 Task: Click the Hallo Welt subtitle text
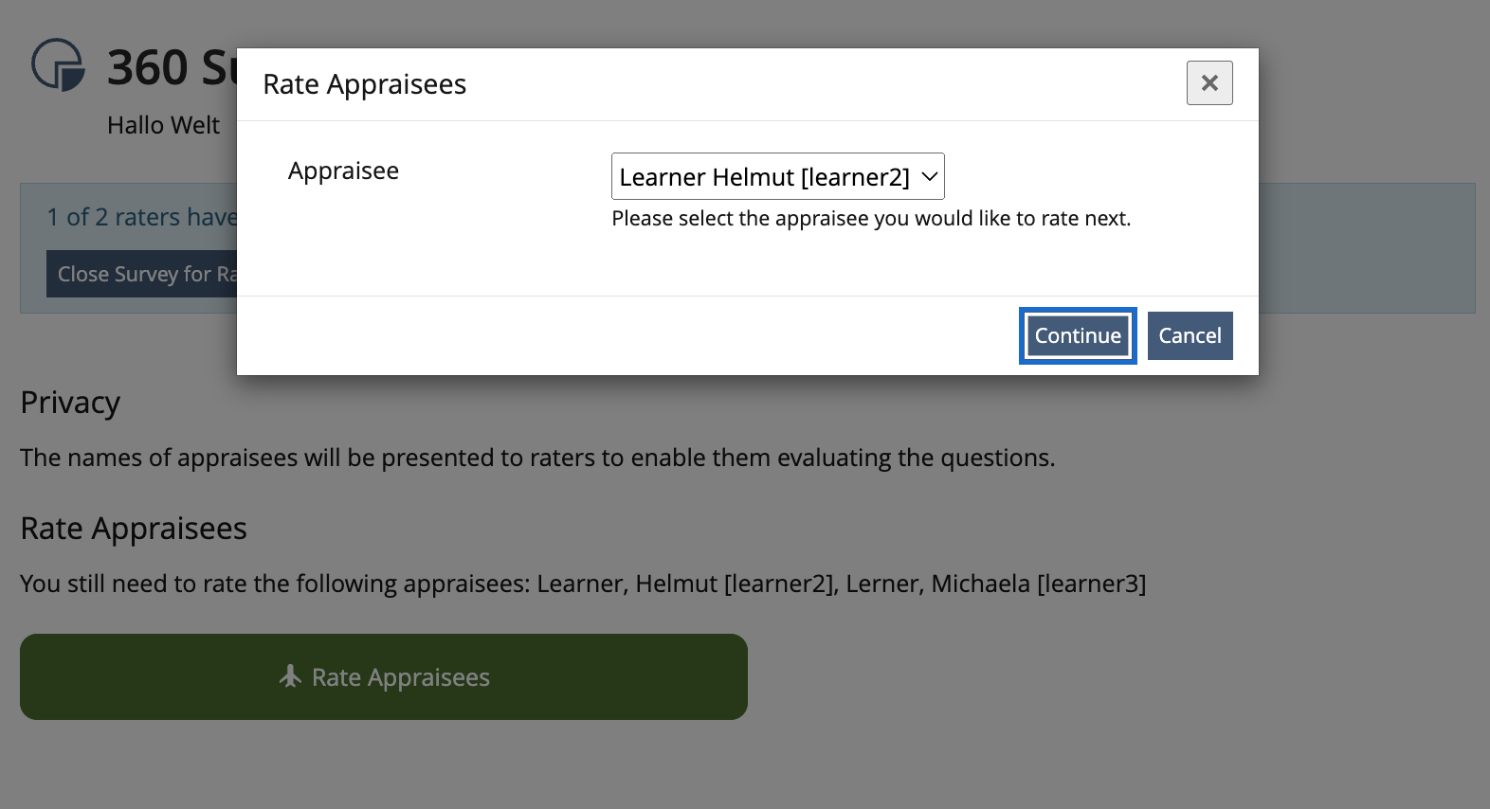coord(163,126)
